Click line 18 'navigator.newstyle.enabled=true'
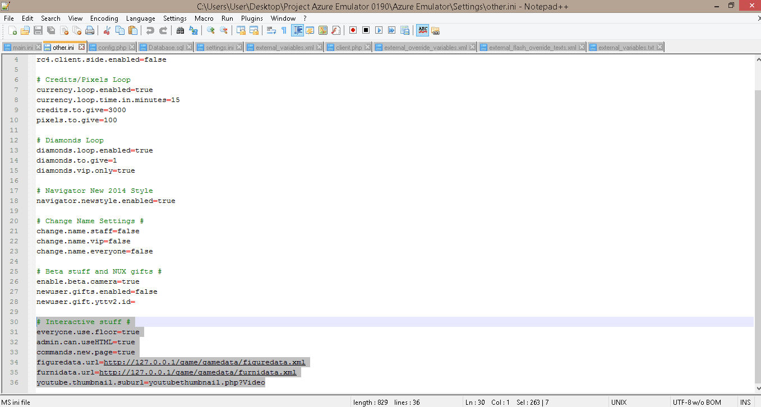The image size is (761, 407). point(106,201)
